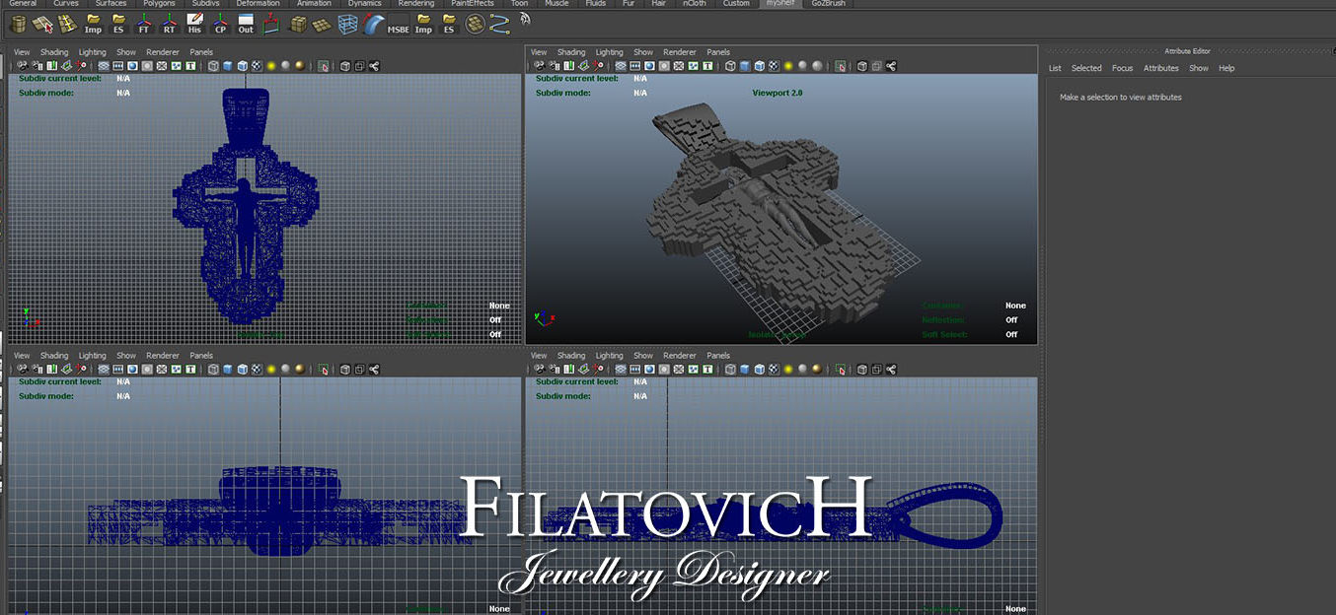The image size is (1336, 615).
Task: Click Bookmarks icon in top-left panel
Action: pos(51,66)
